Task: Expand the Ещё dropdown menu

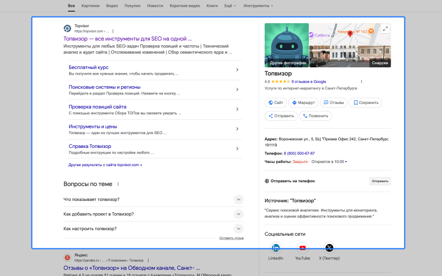Action: pos(230,6)
